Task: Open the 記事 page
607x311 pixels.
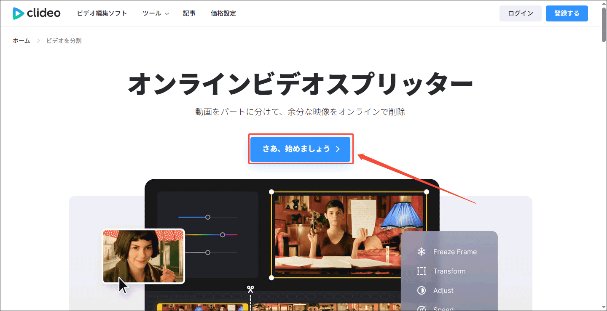Action: [189, 13]
